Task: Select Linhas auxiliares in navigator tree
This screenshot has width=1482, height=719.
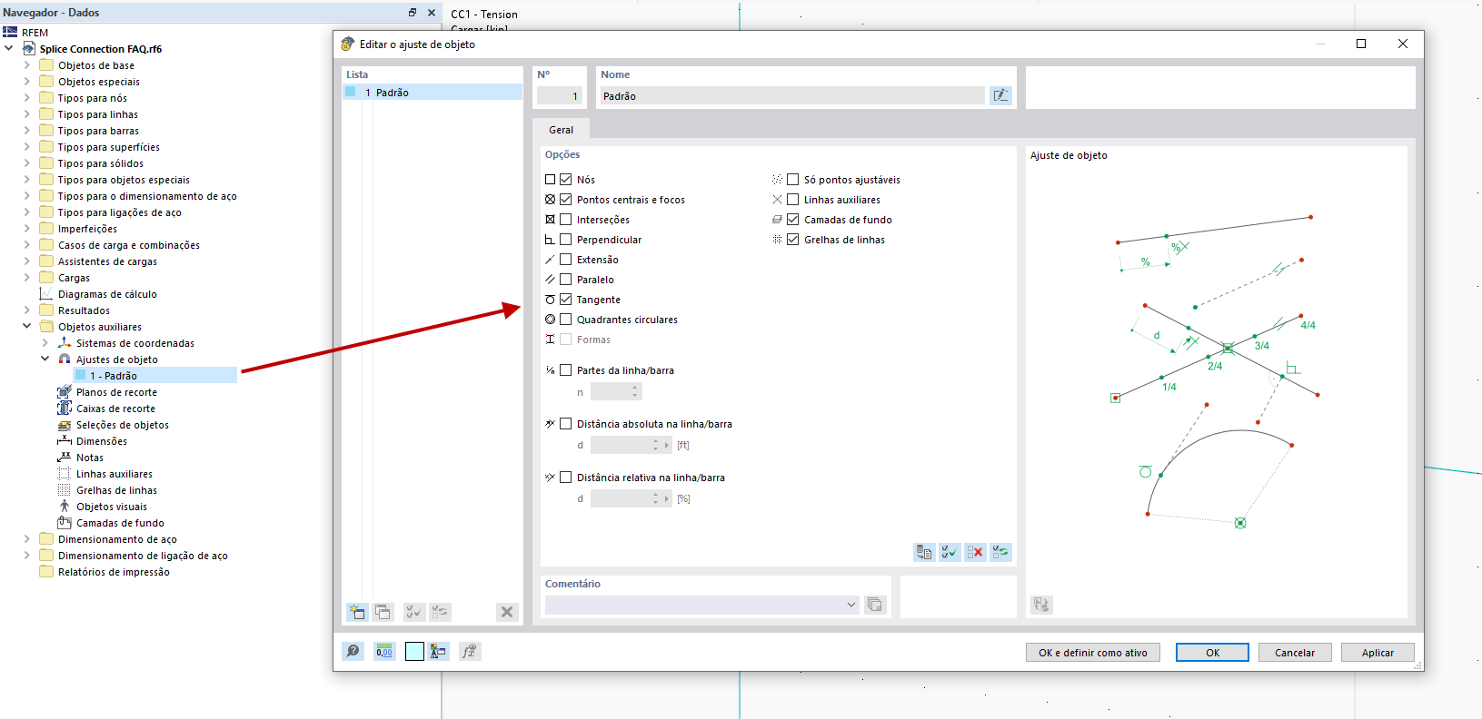Action: [114, 474]
